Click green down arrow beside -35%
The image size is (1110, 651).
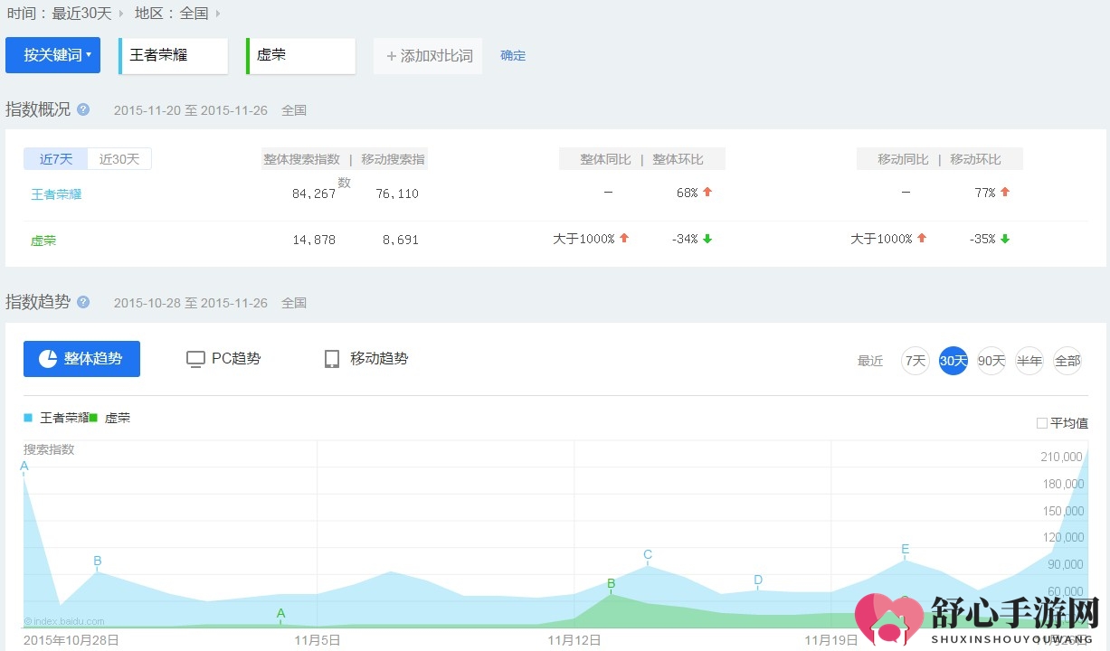click(x=1005, y=239)
